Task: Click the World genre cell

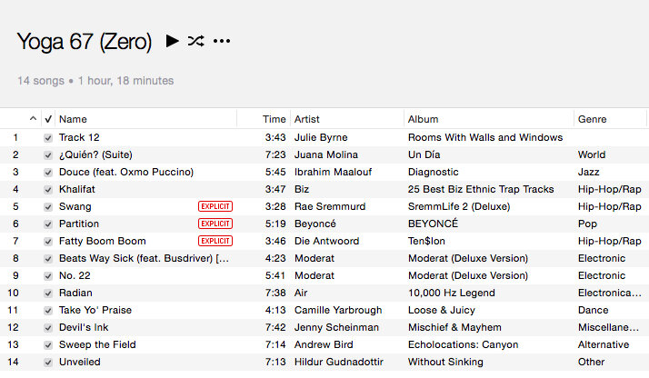Action: (x=592, y=154)
